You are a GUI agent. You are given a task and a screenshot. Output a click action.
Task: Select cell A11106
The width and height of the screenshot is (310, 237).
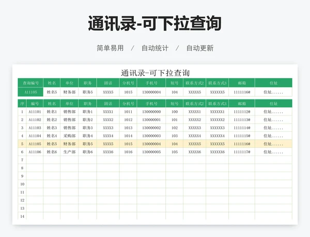click(35, 152)
